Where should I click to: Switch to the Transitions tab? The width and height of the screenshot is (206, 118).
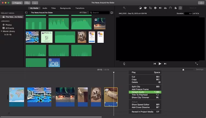(x=80, y=8)
